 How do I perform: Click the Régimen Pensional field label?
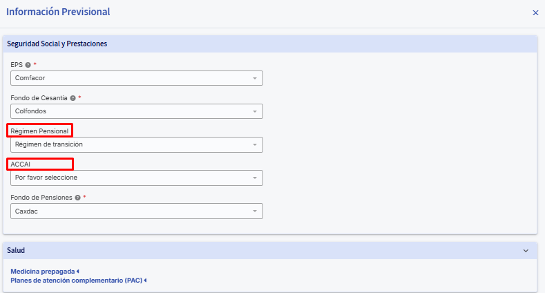tap(39, 131)
